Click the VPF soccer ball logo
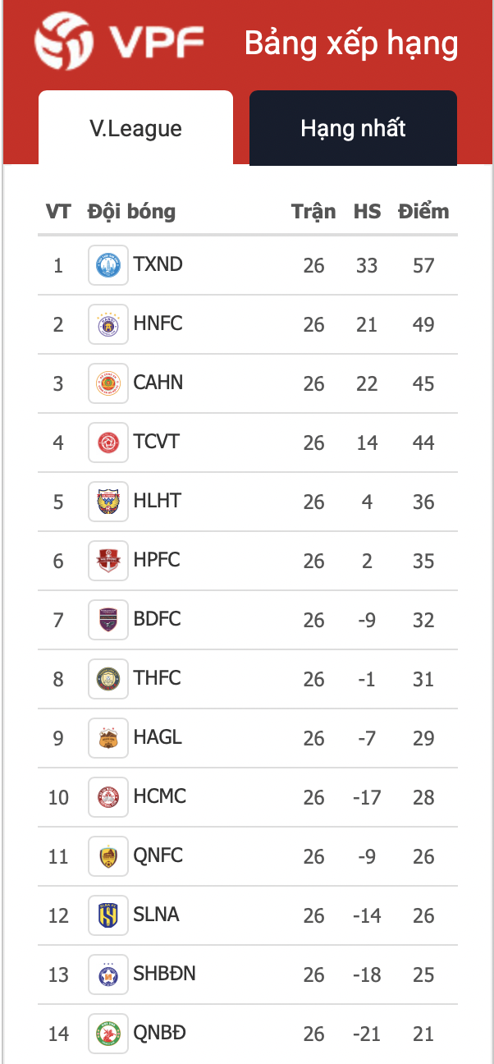This screenshot has height=1064, width=494. pyautogui.click(x=62, y=41)
